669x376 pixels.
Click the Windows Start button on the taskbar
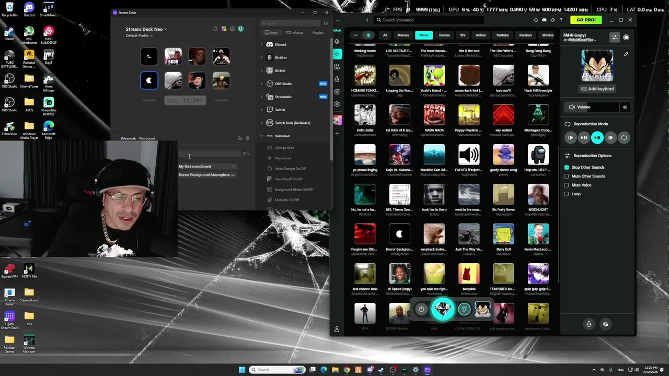[x=242, y=370]
